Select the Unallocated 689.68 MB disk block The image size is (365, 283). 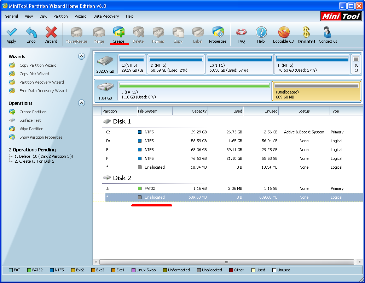tap(316, 91)
